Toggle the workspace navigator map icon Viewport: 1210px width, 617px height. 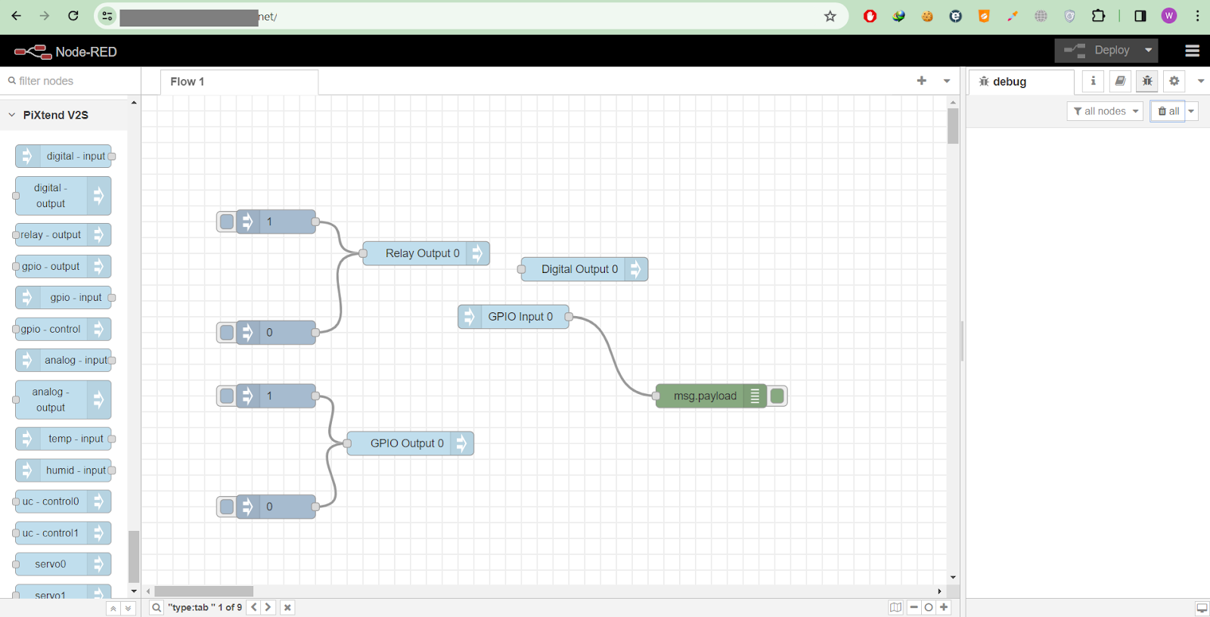click(x=896, y=607)
